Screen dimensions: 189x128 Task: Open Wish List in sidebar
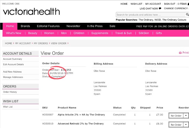pyautogui.click(x=8, y=107)
